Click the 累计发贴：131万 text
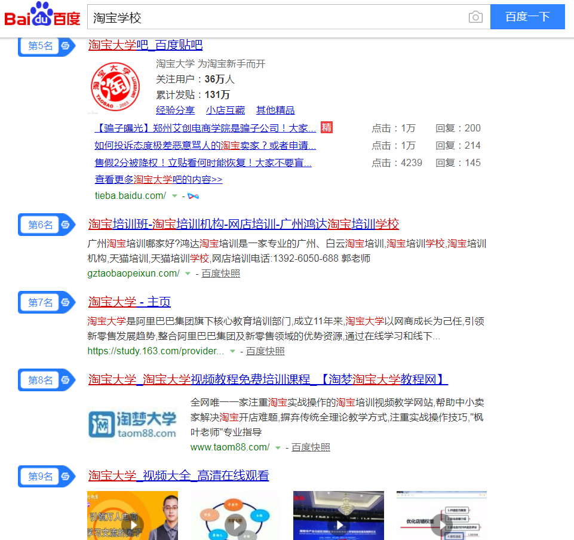The height and width of the screenshot is (540, 574). pyautogui.click(x=193, y=95)
